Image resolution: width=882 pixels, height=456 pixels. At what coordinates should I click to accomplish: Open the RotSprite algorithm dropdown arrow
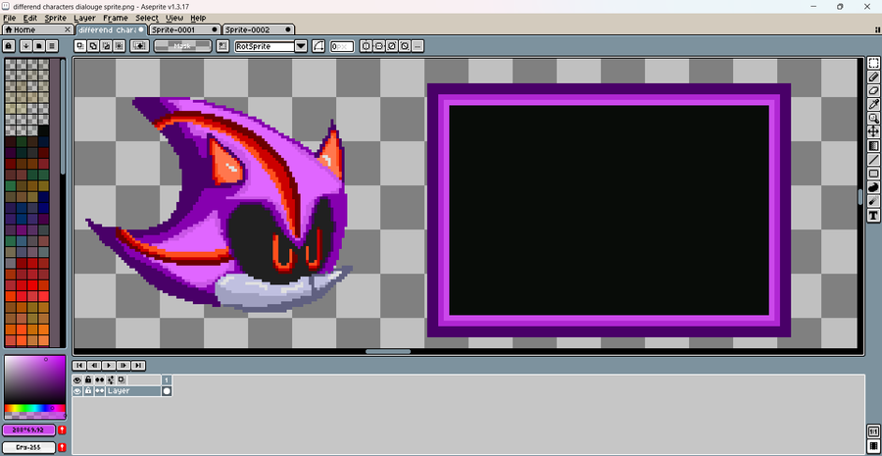pos(301,46)
